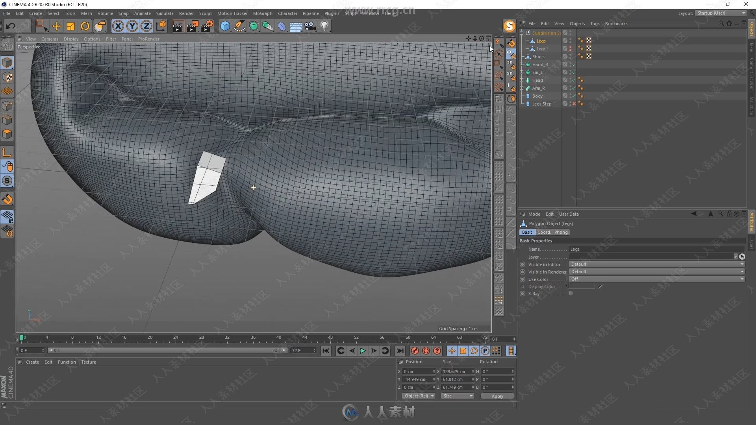Select the Scale tool
The image size is (756, 425).
click(x=71, y=26)
